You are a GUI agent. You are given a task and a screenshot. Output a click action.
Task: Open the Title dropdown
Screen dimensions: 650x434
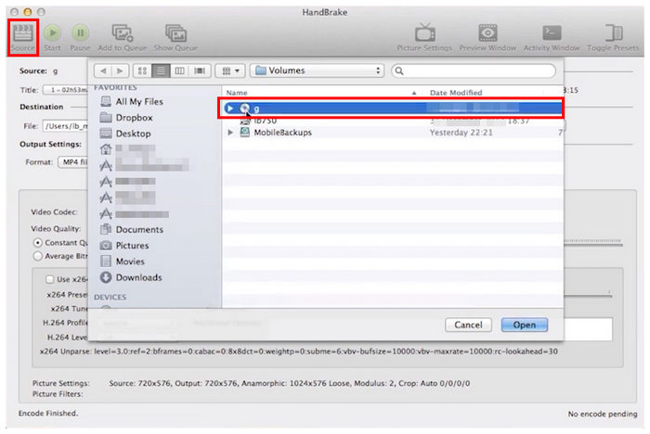click(x=65, y=90)
